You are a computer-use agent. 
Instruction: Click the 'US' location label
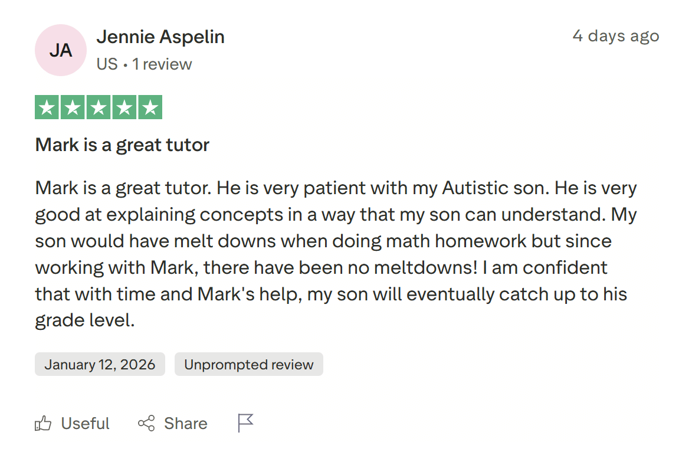coord(106,64)
